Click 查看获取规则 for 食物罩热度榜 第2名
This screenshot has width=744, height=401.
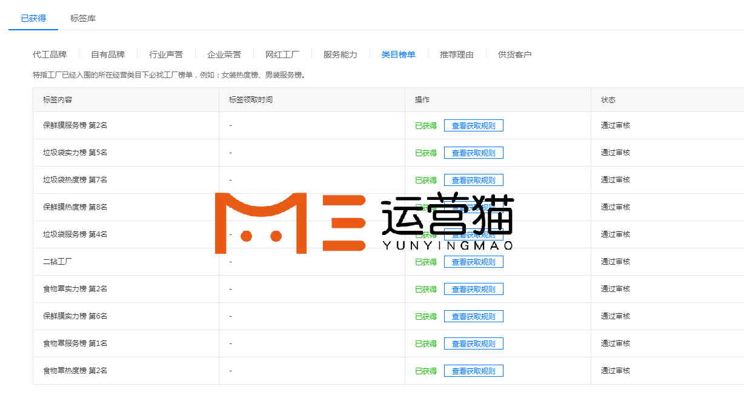click(x=474, y=371)
